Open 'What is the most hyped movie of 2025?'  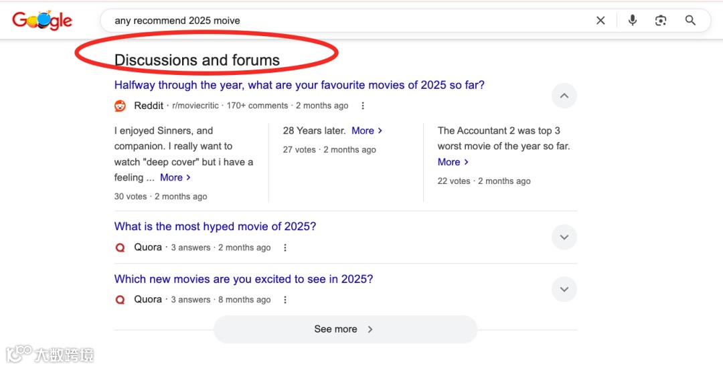tap(215, 226)
